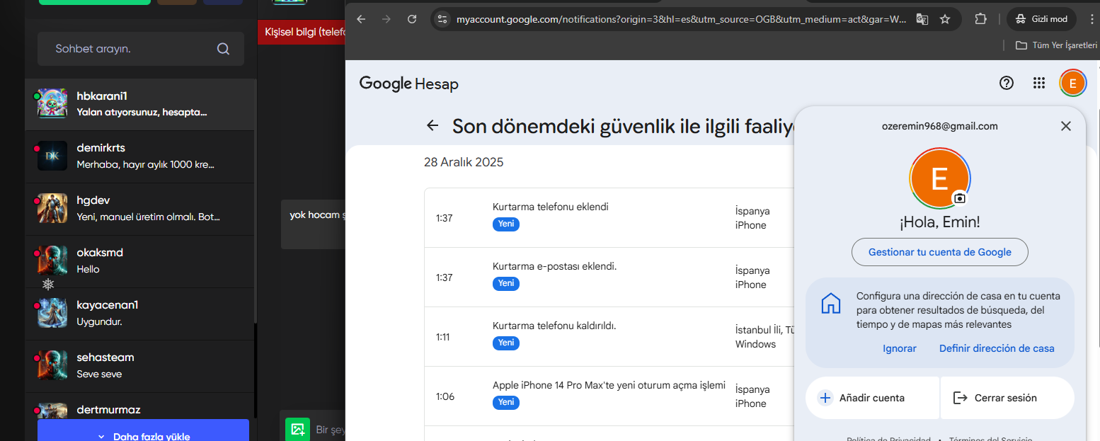Open Tüm Yer İşaretleri bookmarks folder

tap(1056, 45)
